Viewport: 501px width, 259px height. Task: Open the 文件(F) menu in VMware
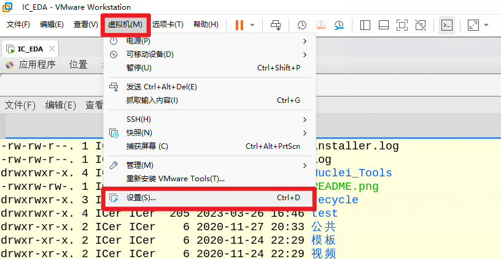click(18, 24)
